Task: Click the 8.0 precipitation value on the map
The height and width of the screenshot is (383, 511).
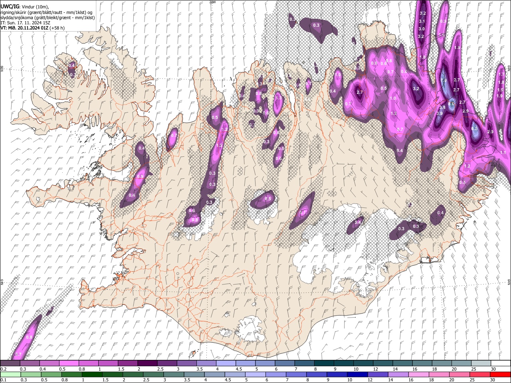Action: click(452, 104)
